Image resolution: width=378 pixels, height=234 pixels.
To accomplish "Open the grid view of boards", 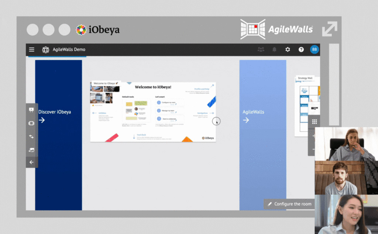I will click(315, 122).
